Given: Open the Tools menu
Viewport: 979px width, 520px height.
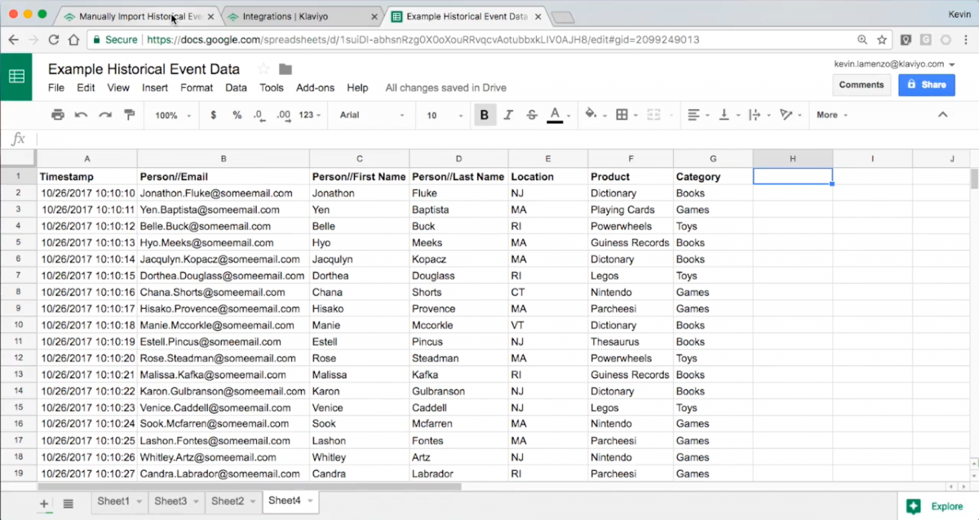Looking at the screenshot, I should 272,88.
